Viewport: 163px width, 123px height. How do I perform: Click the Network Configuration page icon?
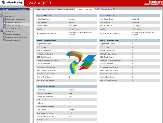[x=5, y=37]
